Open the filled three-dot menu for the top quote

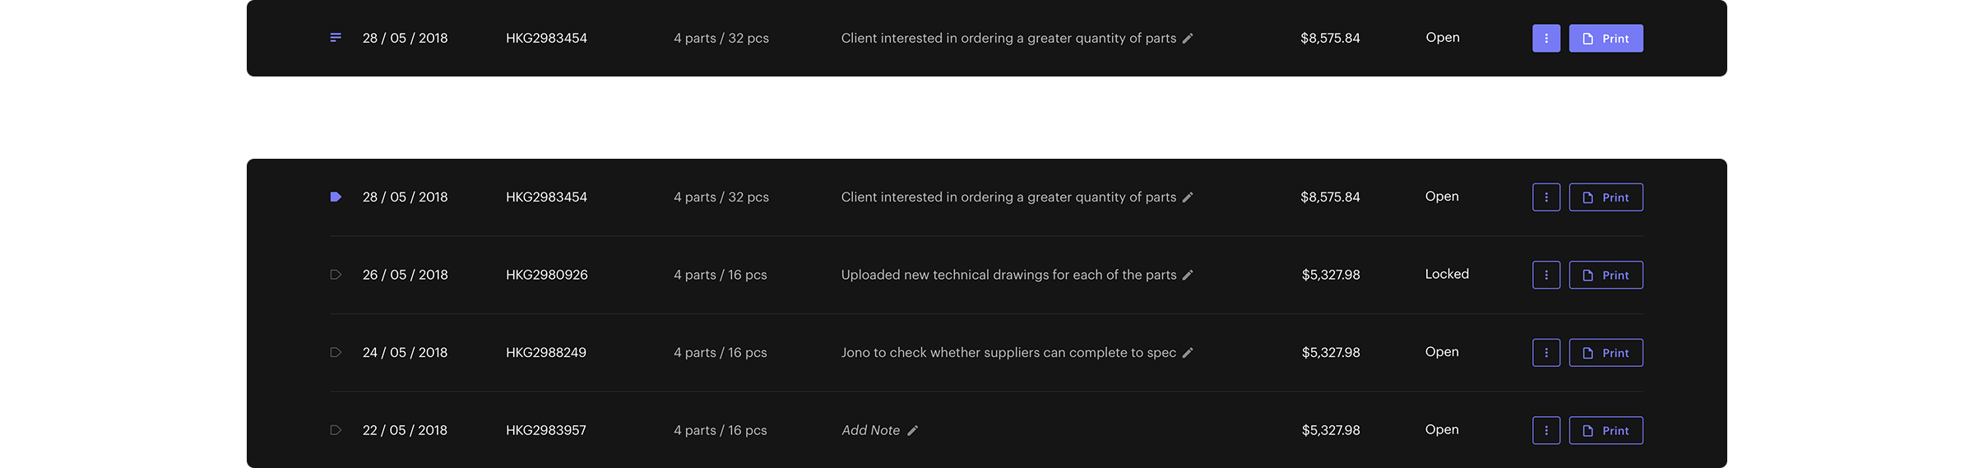coord(1546,39)
